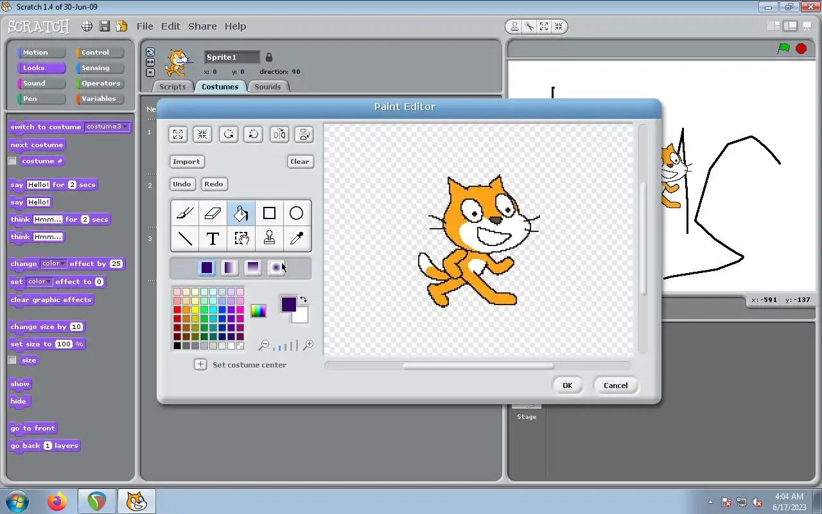Image resolution: width=822 pixels, height=514 pixels.
Task: Click the Set costume center crosshair button
Action: click(200, 365)
